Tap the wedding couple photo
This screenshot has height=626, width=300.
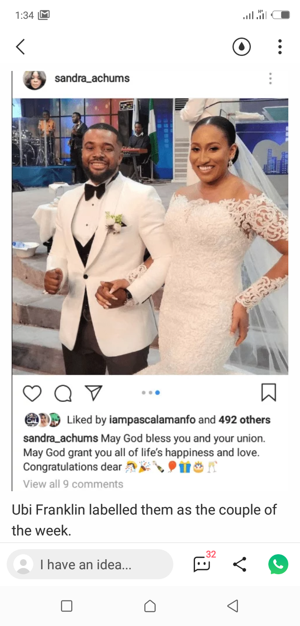click(x=150, y=236)
